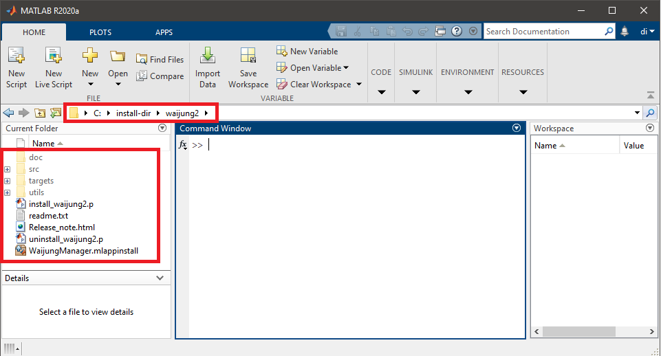Image resolution: width=661 pixels, height=356 pixels.
Task: Open Workspace panel actions menu
Action: point(650,128)
